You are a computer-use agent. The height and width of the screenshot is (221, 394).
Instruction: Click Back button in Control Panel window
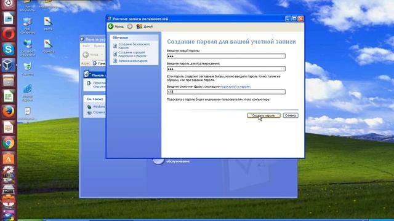pos(90,55)
